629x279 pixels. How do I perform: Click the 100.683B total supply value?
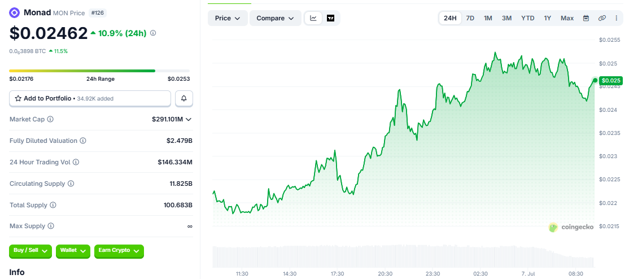[x=178, y=205]
